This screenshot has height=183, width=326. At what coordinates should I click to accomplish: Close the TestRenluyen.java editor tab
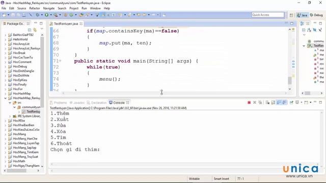[81, 24]
